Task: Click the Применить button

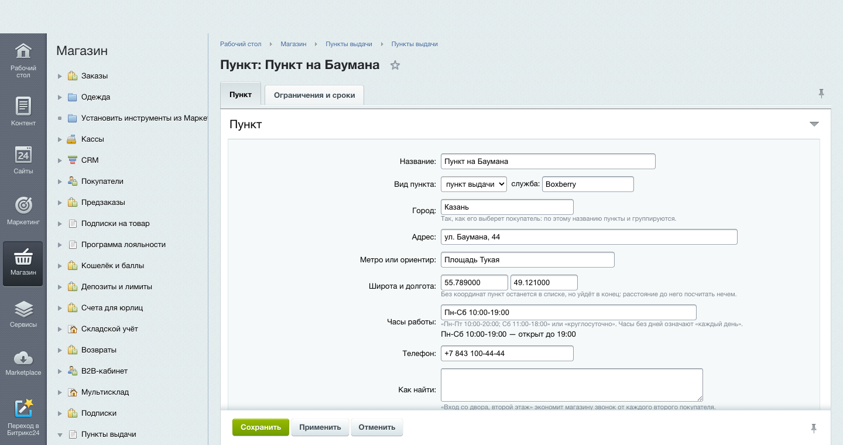Action: (320, 427)
